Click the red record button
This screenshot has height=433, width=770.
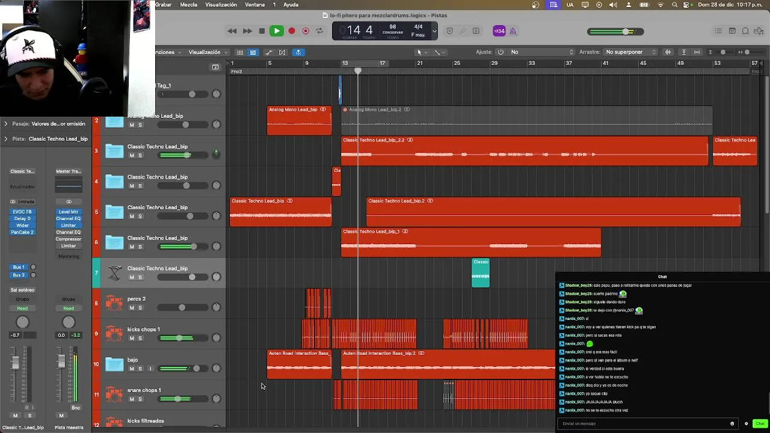[292, 31]
